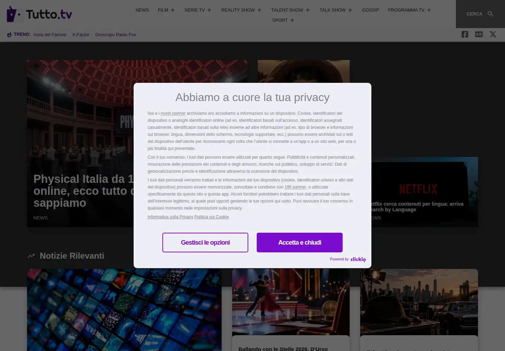Viewport: 505px width, 351px height.
Task: Open Informativa sulla Privacy link
Action: click(x=170, y=217)
